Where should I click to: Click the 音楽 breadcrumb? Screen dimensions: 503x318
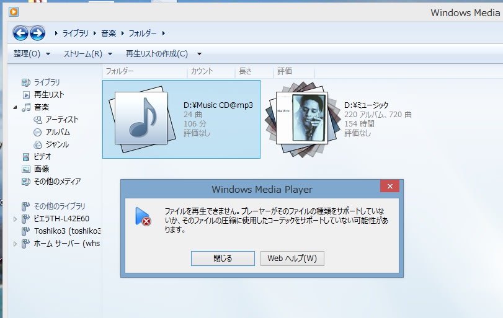coord(109,33)
